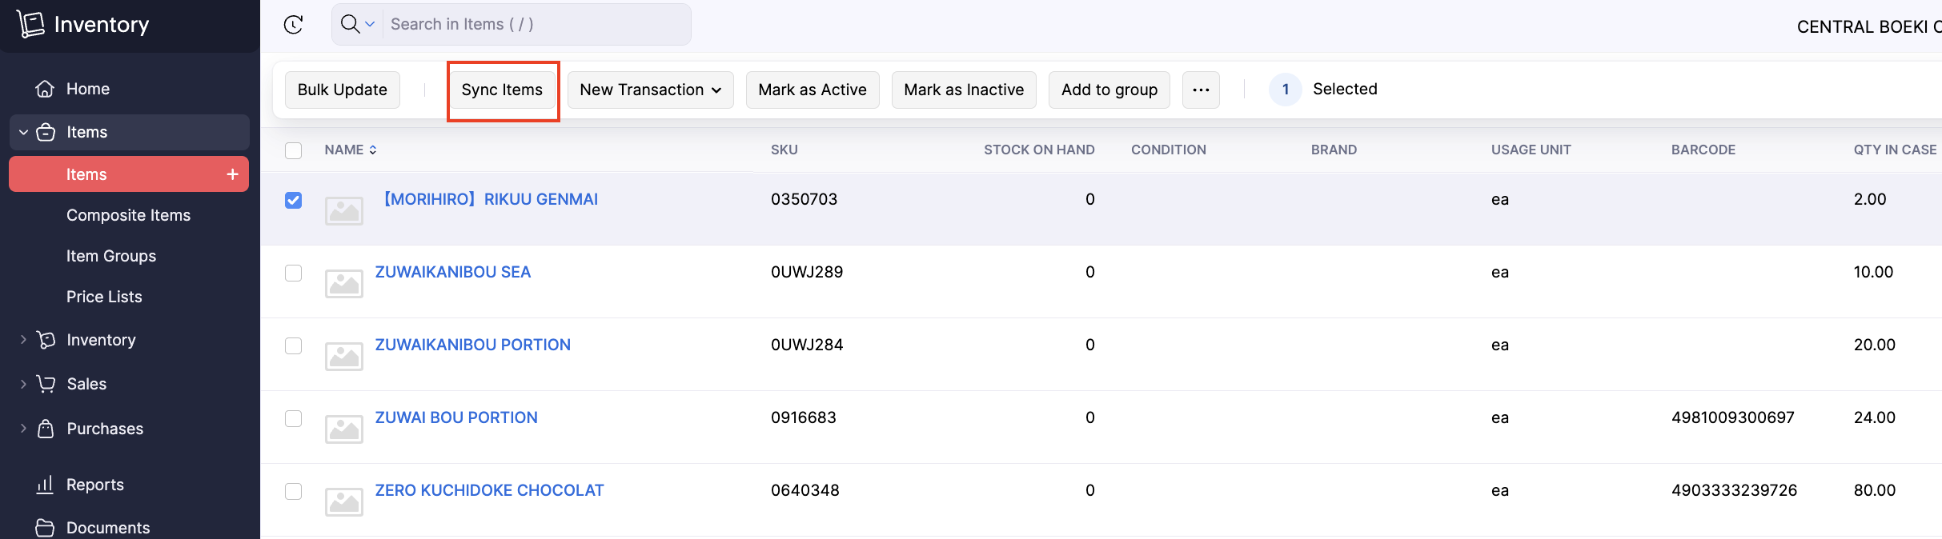Toggle the select-all header checkbox
1942x539 pixels.
[294, 150]
